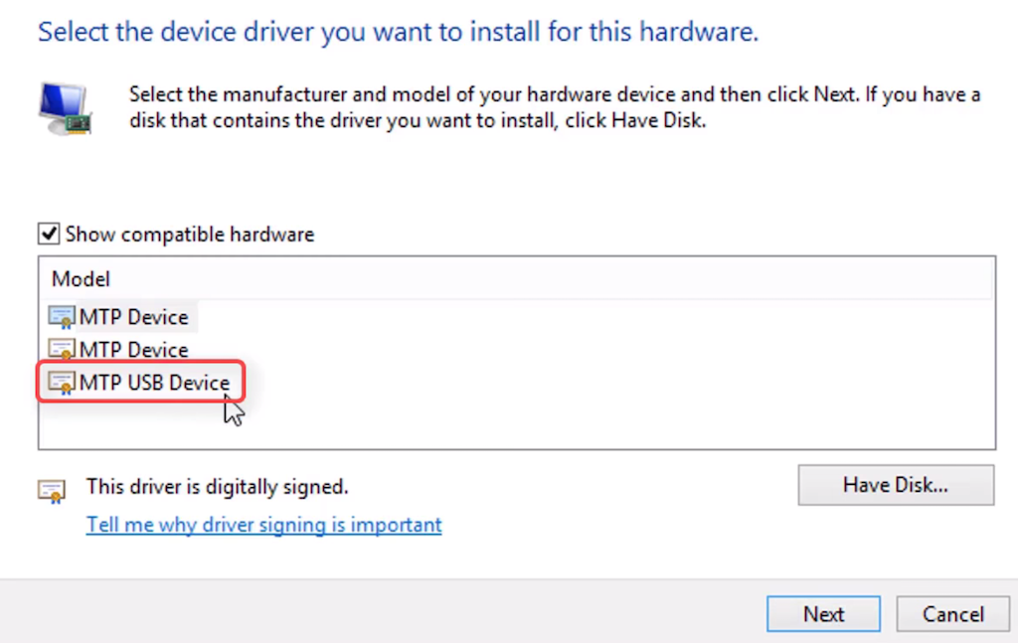Cancel the driver installation dialog

point(952,614)
